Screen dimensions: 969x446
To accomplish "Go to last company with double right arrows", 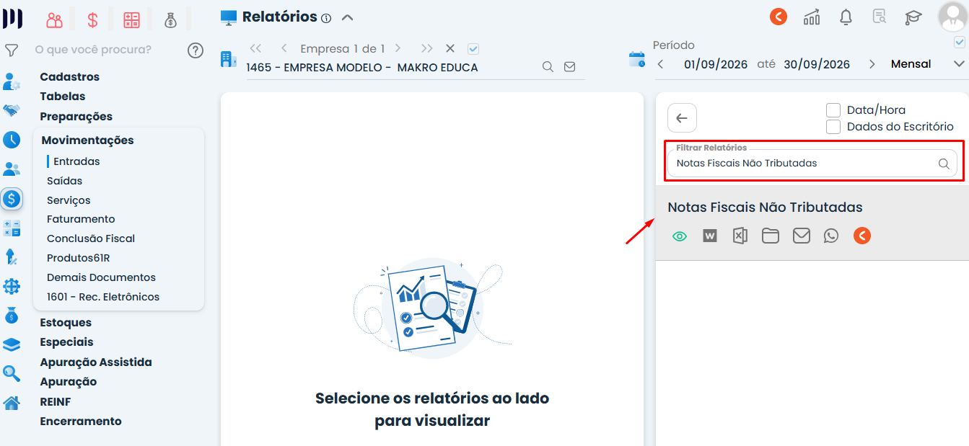I will [427, 48].
